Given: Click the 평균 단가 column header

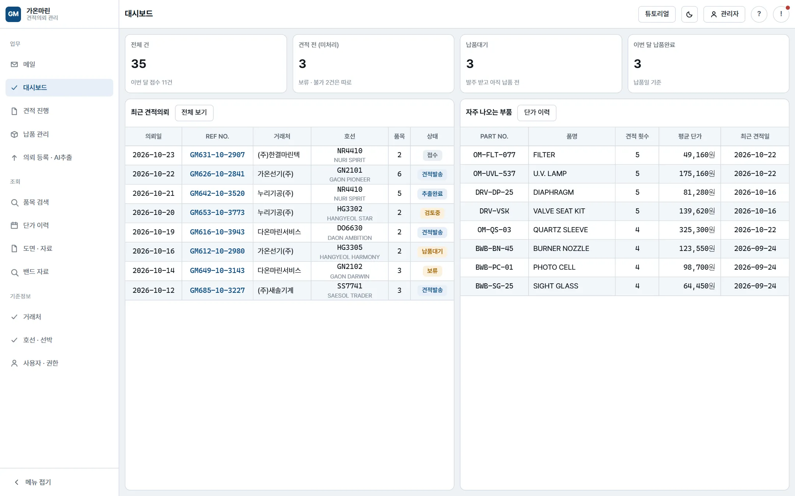Looking at the screenshot, I should (690, 136).
